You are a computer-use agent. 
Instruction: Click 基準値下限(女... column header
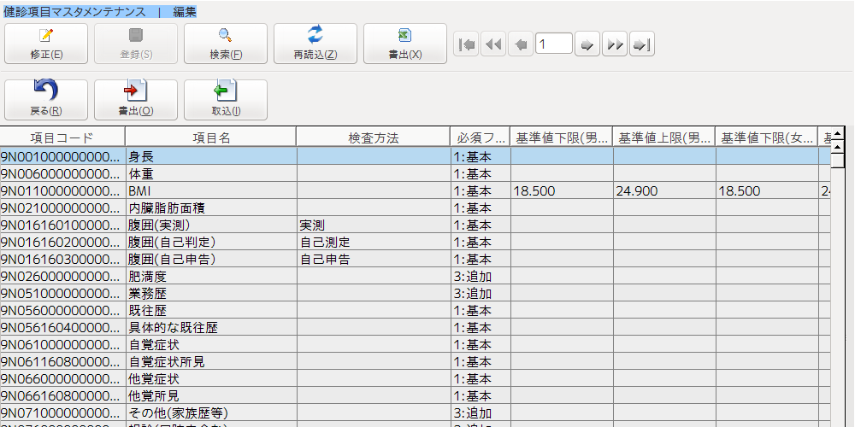click(x=767, y=137)
